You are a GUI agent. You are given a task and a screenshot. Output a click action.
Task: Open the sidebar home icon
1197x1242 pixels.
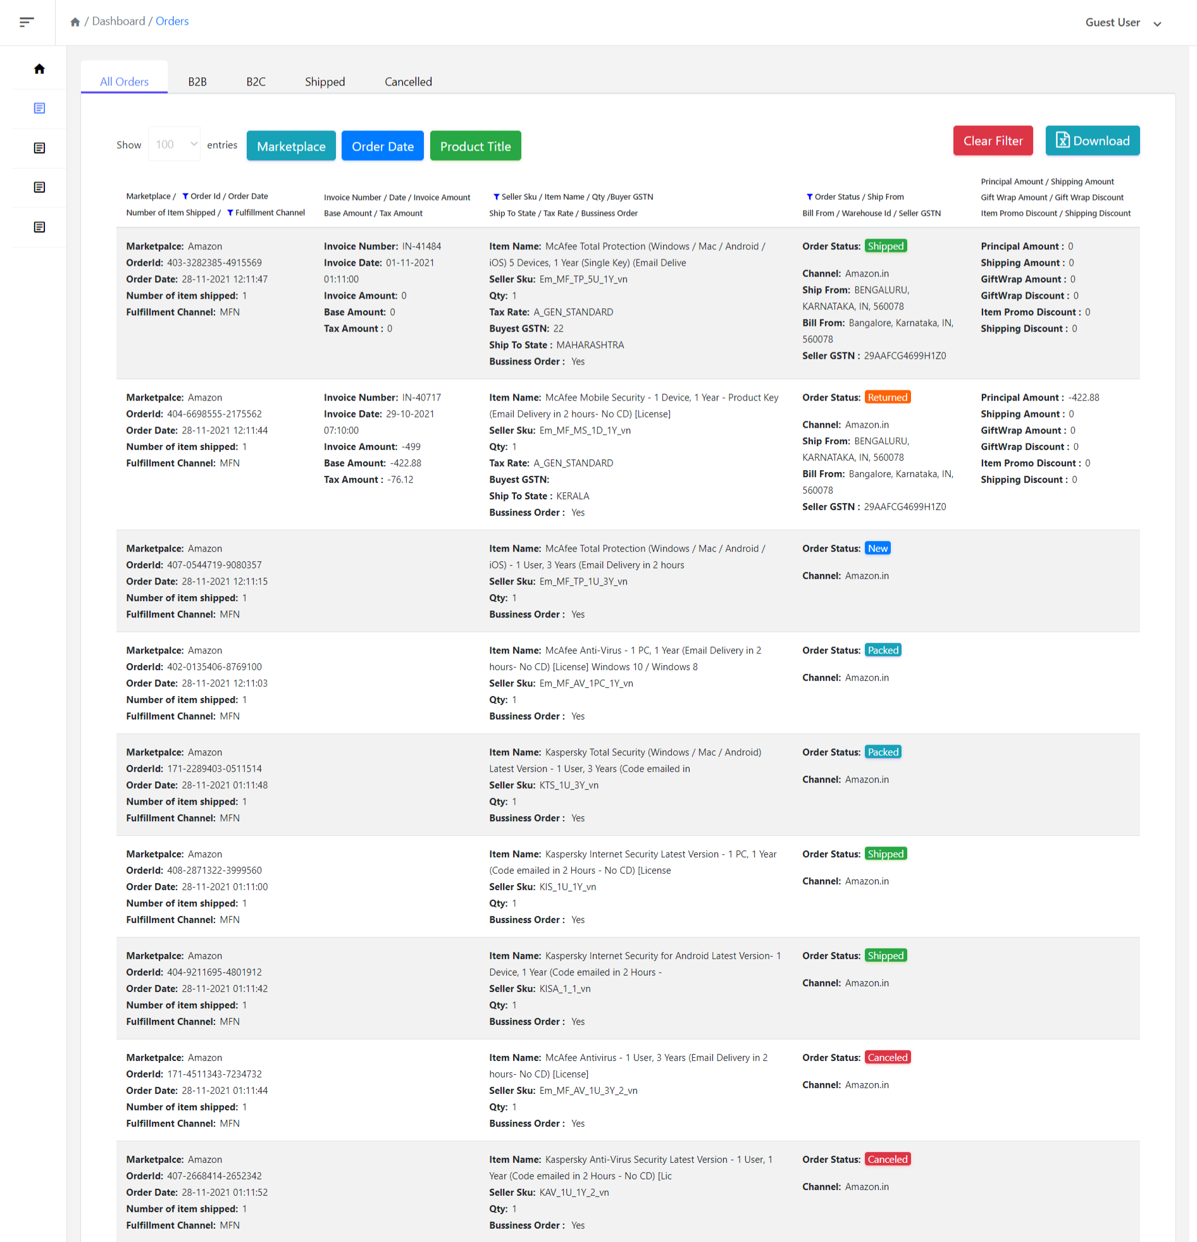tap(39, 69)
